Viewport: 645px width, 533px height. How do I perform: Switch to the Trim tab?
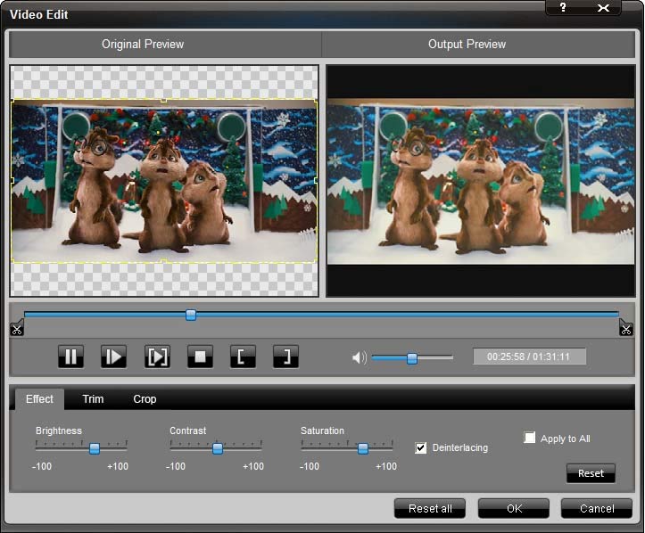pos(93,399)
